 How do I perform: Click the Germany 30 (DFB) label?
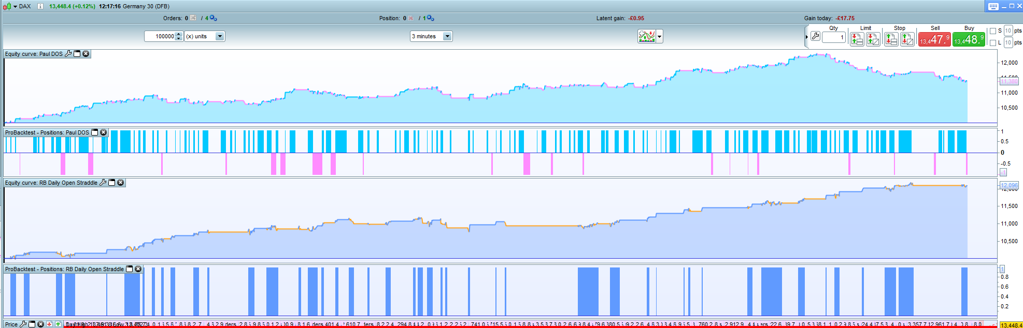(146, 6)
